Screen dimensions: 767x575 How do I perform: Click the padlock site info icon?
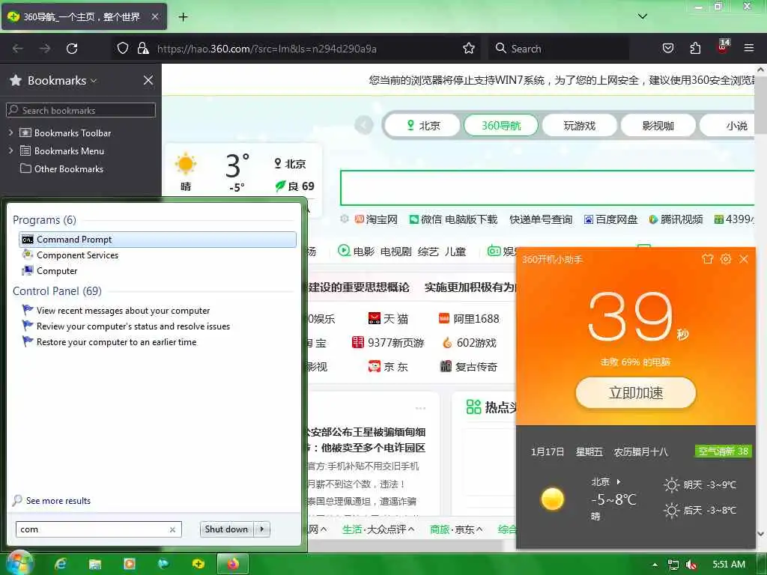click(x=143, y=48)
